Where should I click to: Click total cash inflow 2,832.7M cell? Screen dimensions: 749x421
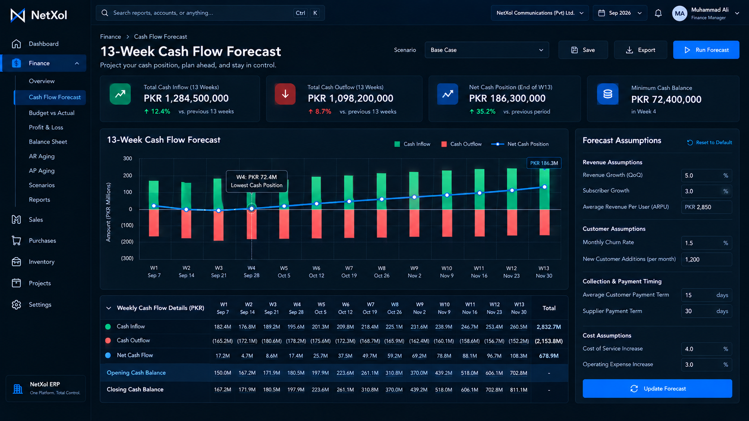point(549,327)
